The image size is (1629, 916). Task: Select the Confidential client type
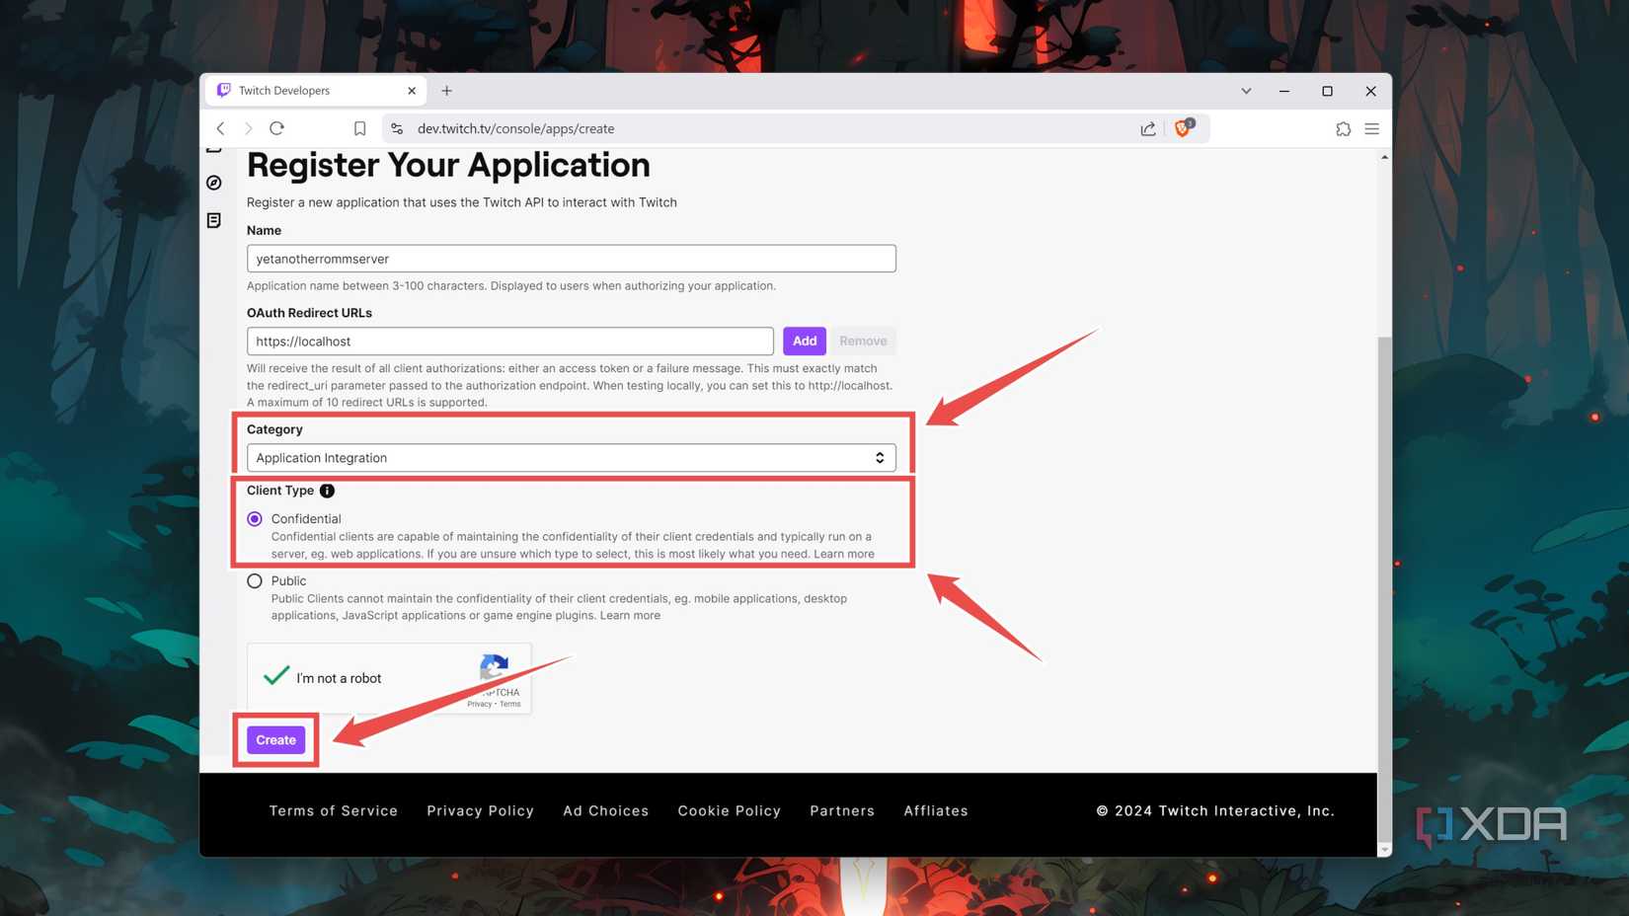(255, 518)
